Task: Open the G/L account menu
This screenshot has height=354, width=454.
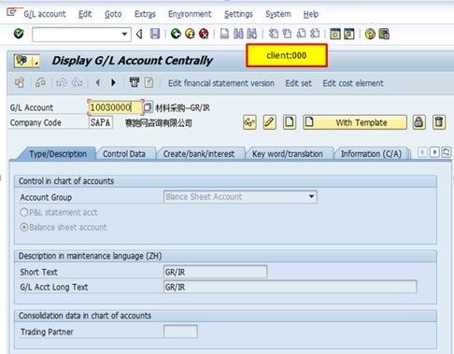Action: tap(45, 14)
